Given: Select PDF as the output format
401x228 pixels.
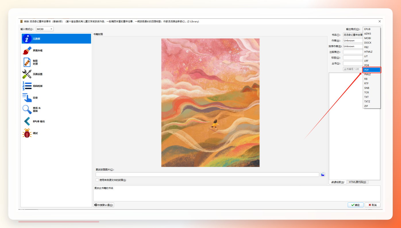Looking at the screenshot, I should click(x=372, y=70).
